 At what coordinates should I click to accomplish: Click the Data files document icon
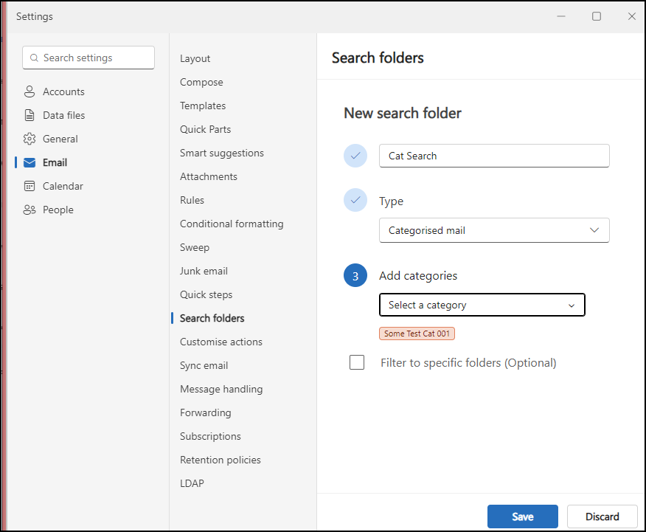(29, 115)
